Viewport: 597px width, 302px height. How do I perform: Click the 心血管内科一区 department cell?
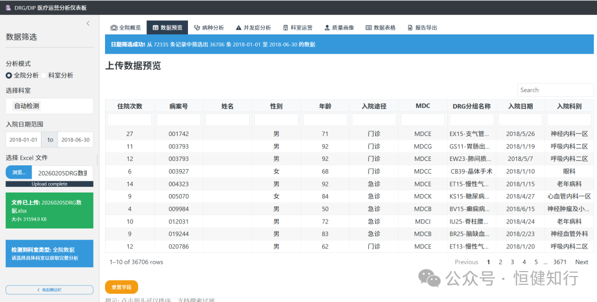569,196
